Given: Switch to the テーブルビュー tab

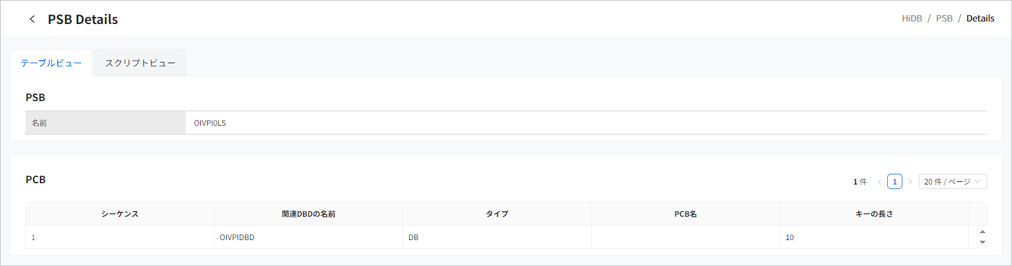Looking at the screenshot, I should point(51,63).
